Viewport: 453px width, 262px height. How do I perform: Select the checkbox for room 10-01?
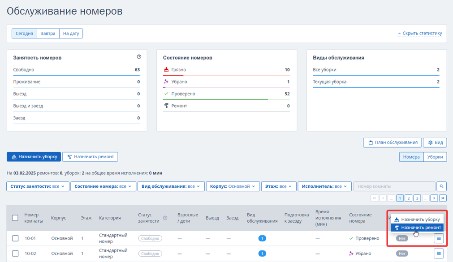pos(15,238)
